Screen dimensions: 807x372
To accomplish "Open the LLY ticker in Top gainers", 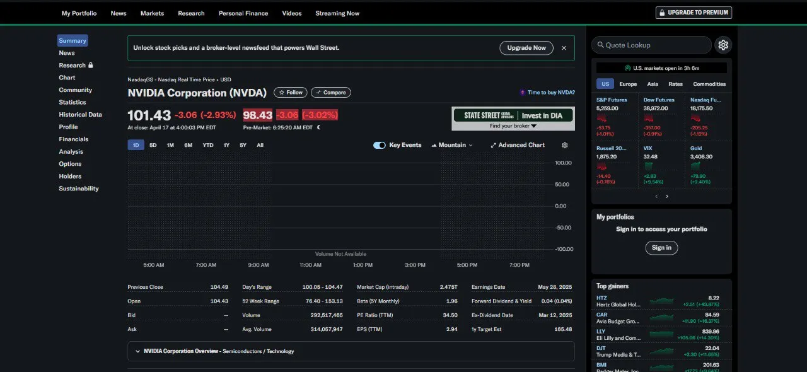I will [601, 331].
